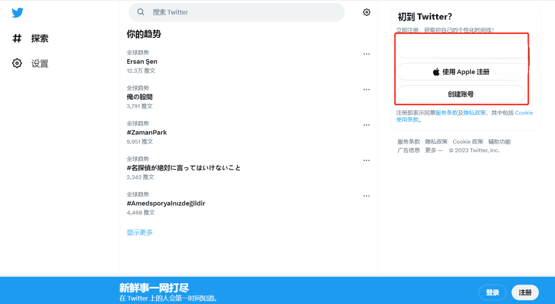Image resolution: width=555 pixels, height=304 pixels.
Task: Open the 服务条款 link
Action: 409,141
